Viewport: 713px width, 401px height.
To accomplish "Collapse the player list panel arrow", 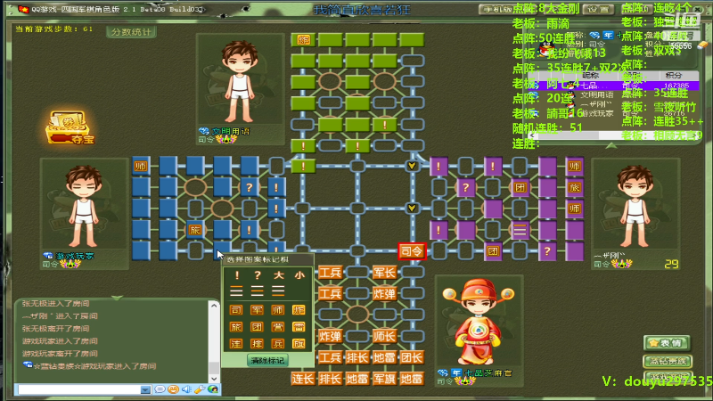I will (611, 145).
